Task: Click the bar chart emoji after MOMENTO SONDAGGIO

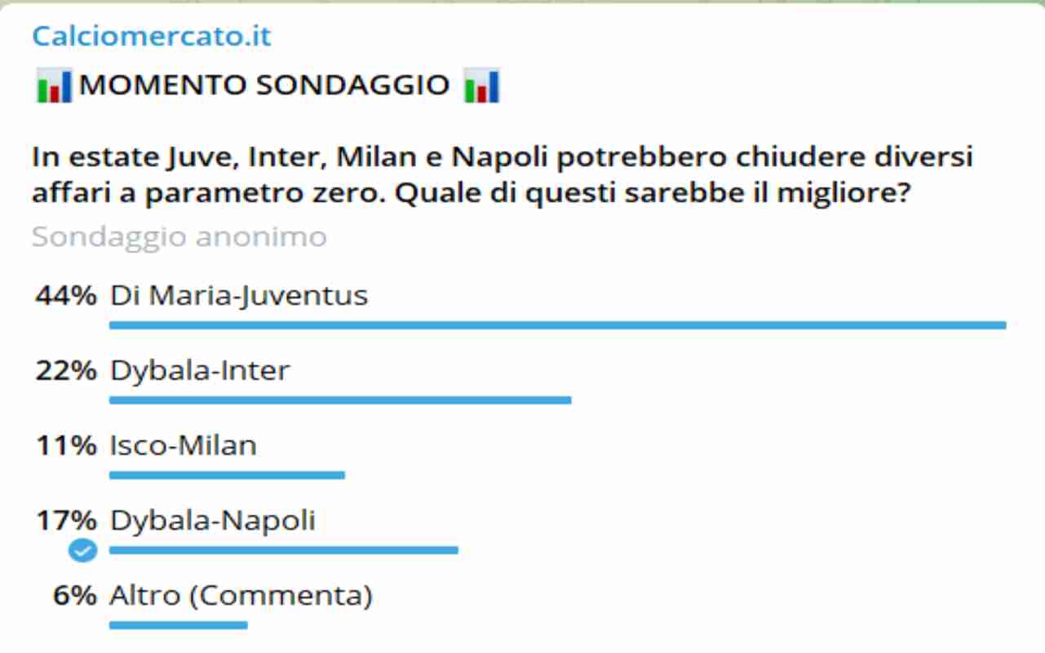Action: point(480,86)
